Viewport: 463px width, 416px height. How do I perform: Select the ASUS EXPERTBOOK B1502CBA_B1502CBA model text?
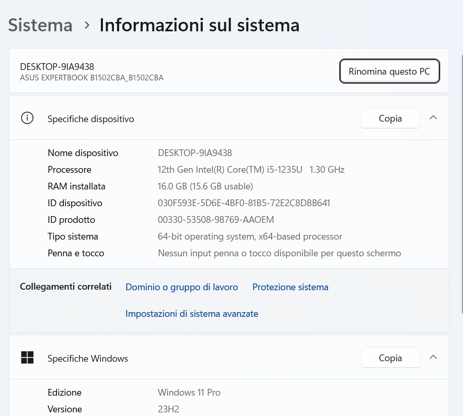tap(91, 78)
